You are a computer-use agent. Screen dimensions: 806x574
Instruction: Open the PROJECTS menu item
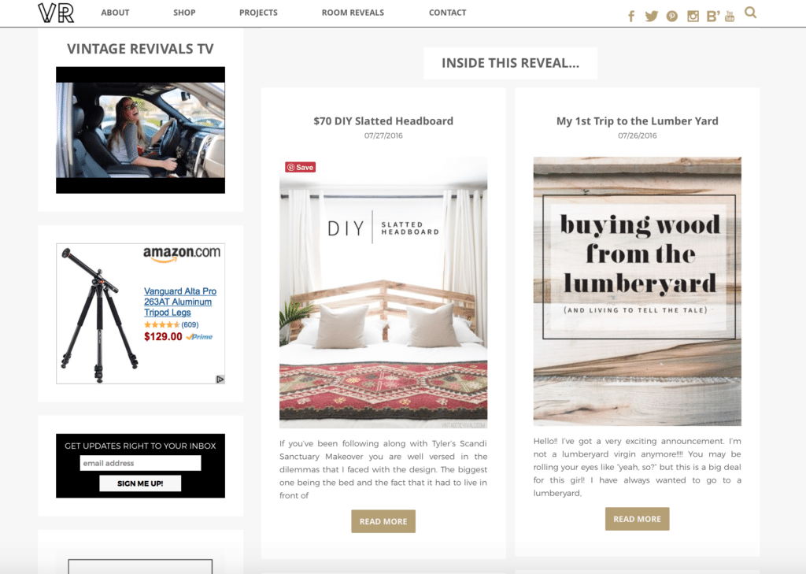click(258, 13)
